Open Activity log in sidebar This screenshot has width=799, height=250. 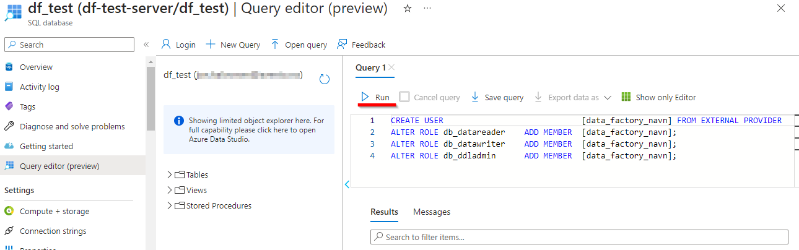pos(40,87)
